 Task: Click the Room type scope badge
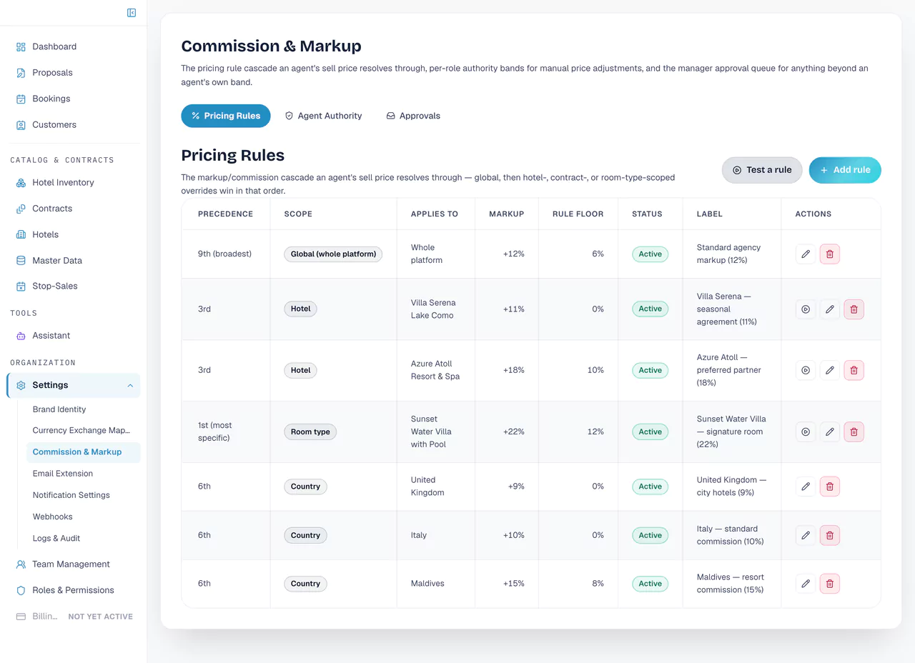pos(310,432)
